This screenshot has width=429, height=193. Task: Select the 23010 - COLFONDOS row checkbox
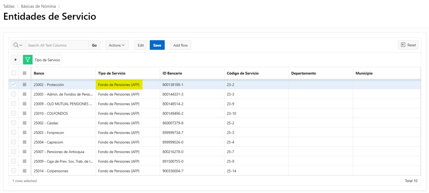13,113
